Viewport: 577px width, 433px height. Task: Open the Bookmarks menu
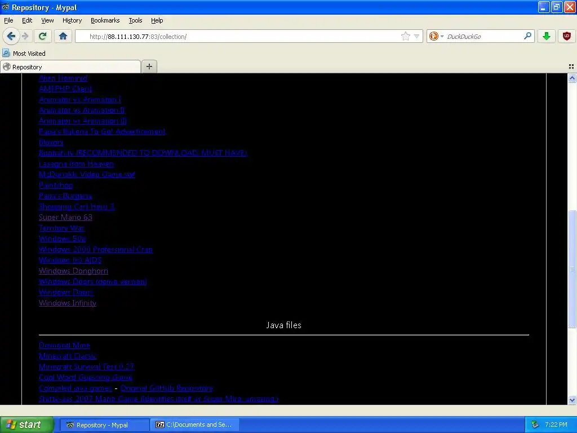point(105,20)
